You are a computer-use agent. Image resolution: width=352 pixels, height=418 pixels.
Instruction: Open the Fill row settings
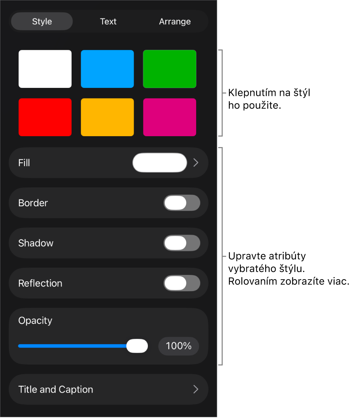[x=109, y=163]
